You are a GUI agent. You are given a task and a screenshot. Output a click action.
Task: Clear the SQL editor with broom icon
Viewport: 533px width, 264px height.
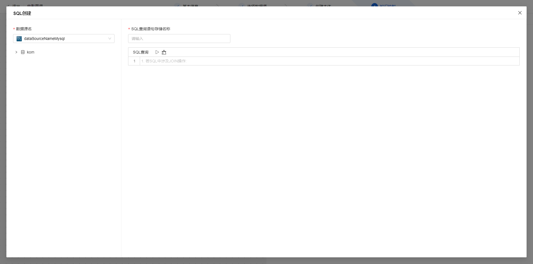[164, 52]
